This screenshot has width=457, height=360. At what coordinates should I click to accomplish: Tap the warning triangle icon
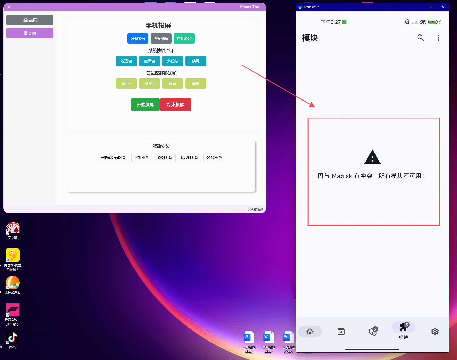[x=372, y=157]
